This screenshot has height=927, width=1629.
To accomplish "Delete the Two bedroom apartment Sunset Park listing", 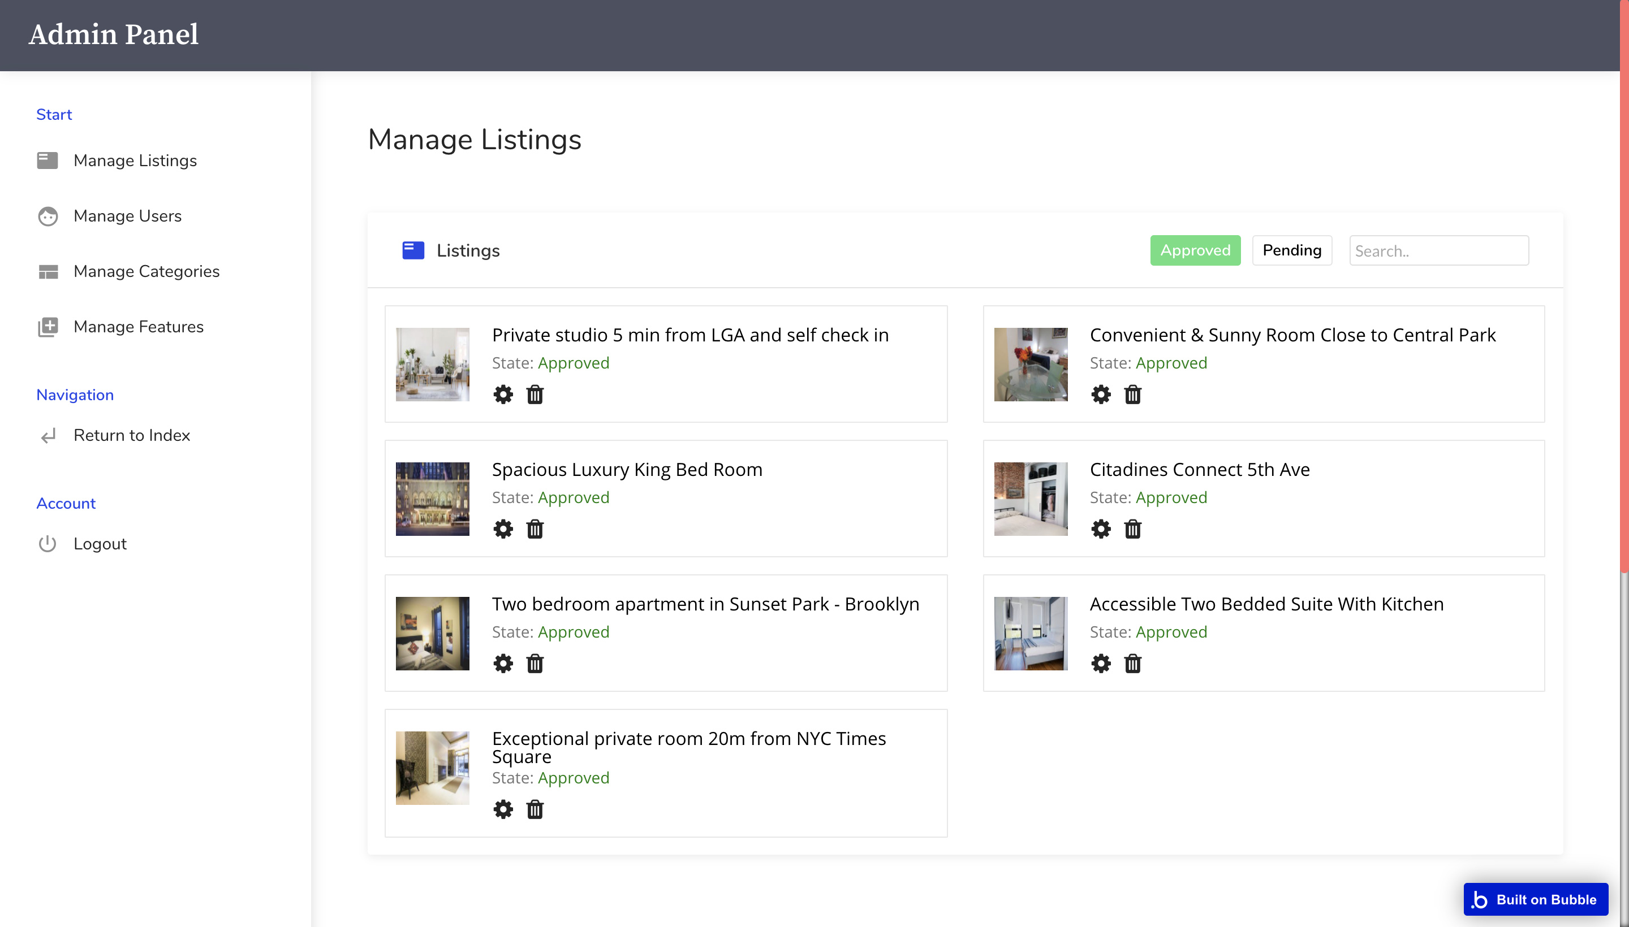I will [x=535, y=664].
